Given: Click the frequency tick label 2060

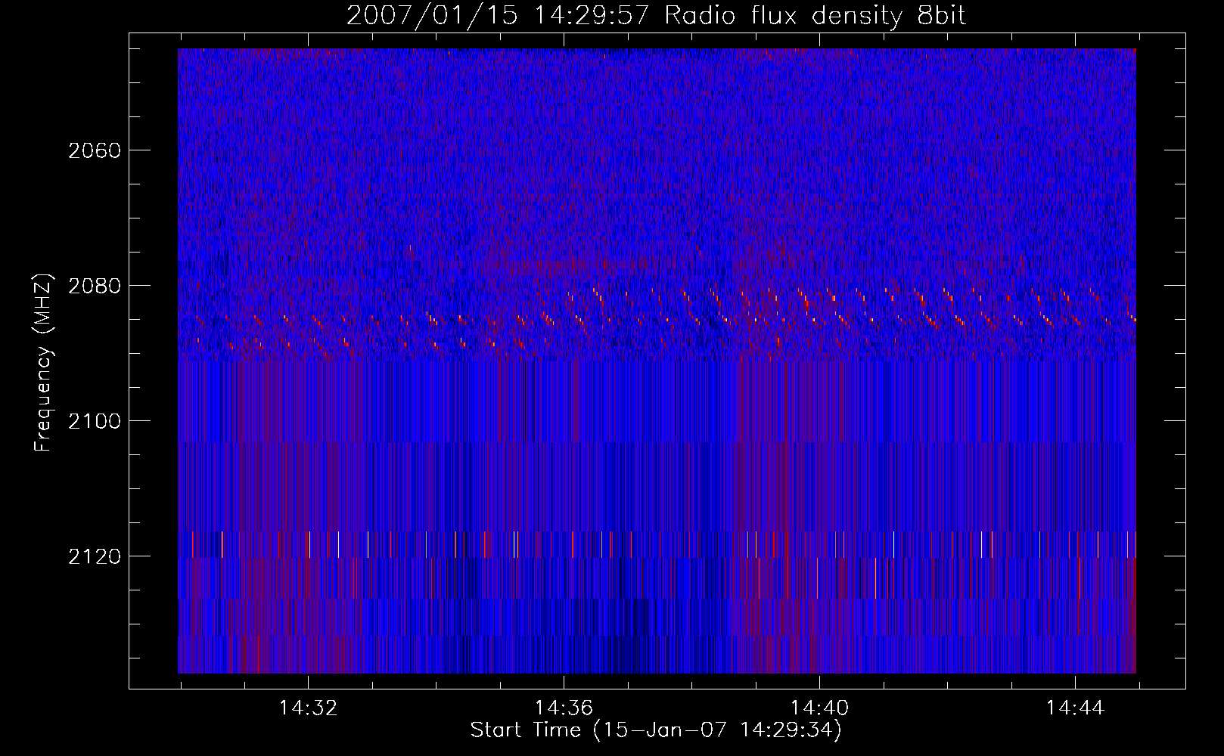Looking at the screenshot, I should [x=95, y=150].
